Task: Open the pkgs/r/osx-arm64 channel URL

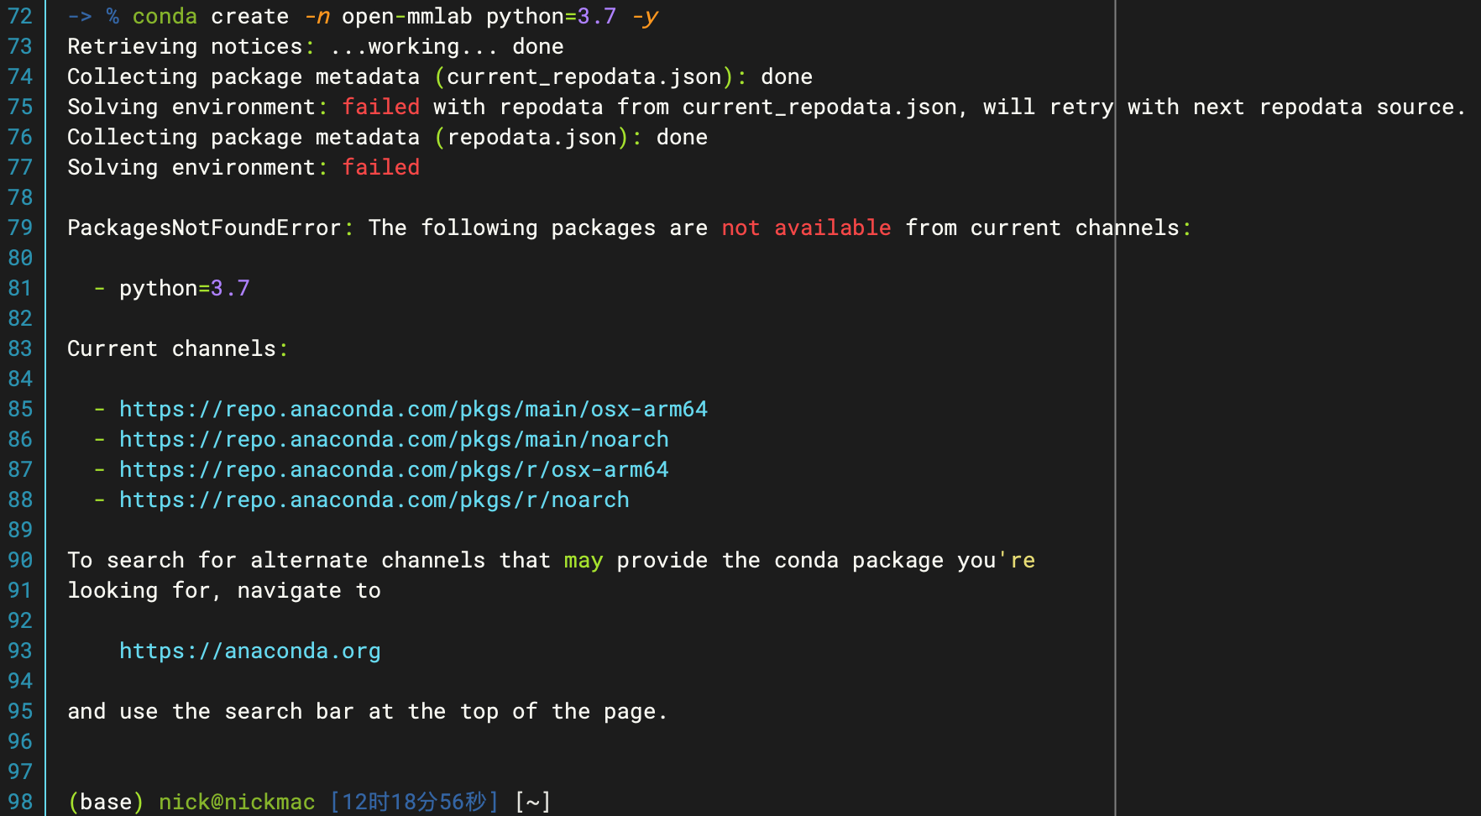Action: [394, 469]
